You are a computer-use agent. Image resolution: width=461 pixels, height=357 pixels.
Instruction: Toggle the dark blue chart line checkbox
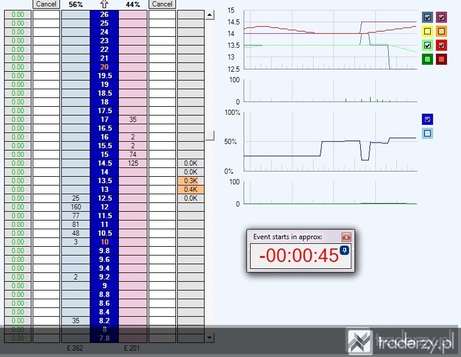coord(427,17)
